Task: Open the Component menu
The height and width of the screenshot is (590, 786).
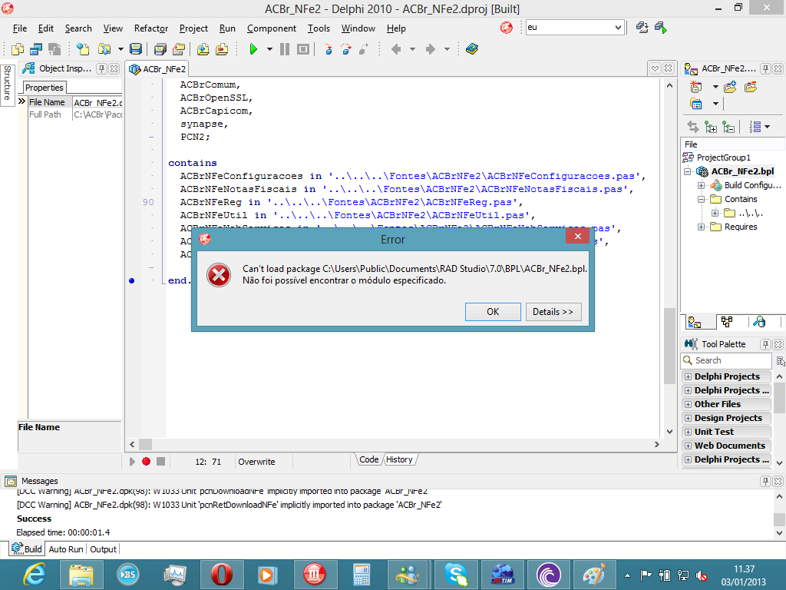Action: point(271,28)
